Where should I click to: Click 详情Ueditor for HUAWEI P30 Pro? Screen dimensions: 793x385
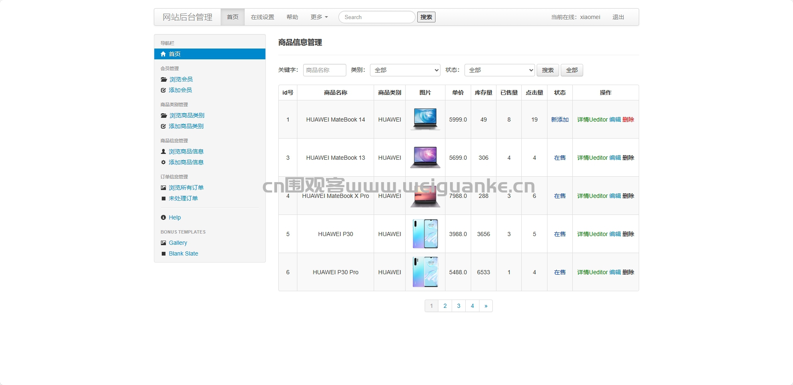592,272
